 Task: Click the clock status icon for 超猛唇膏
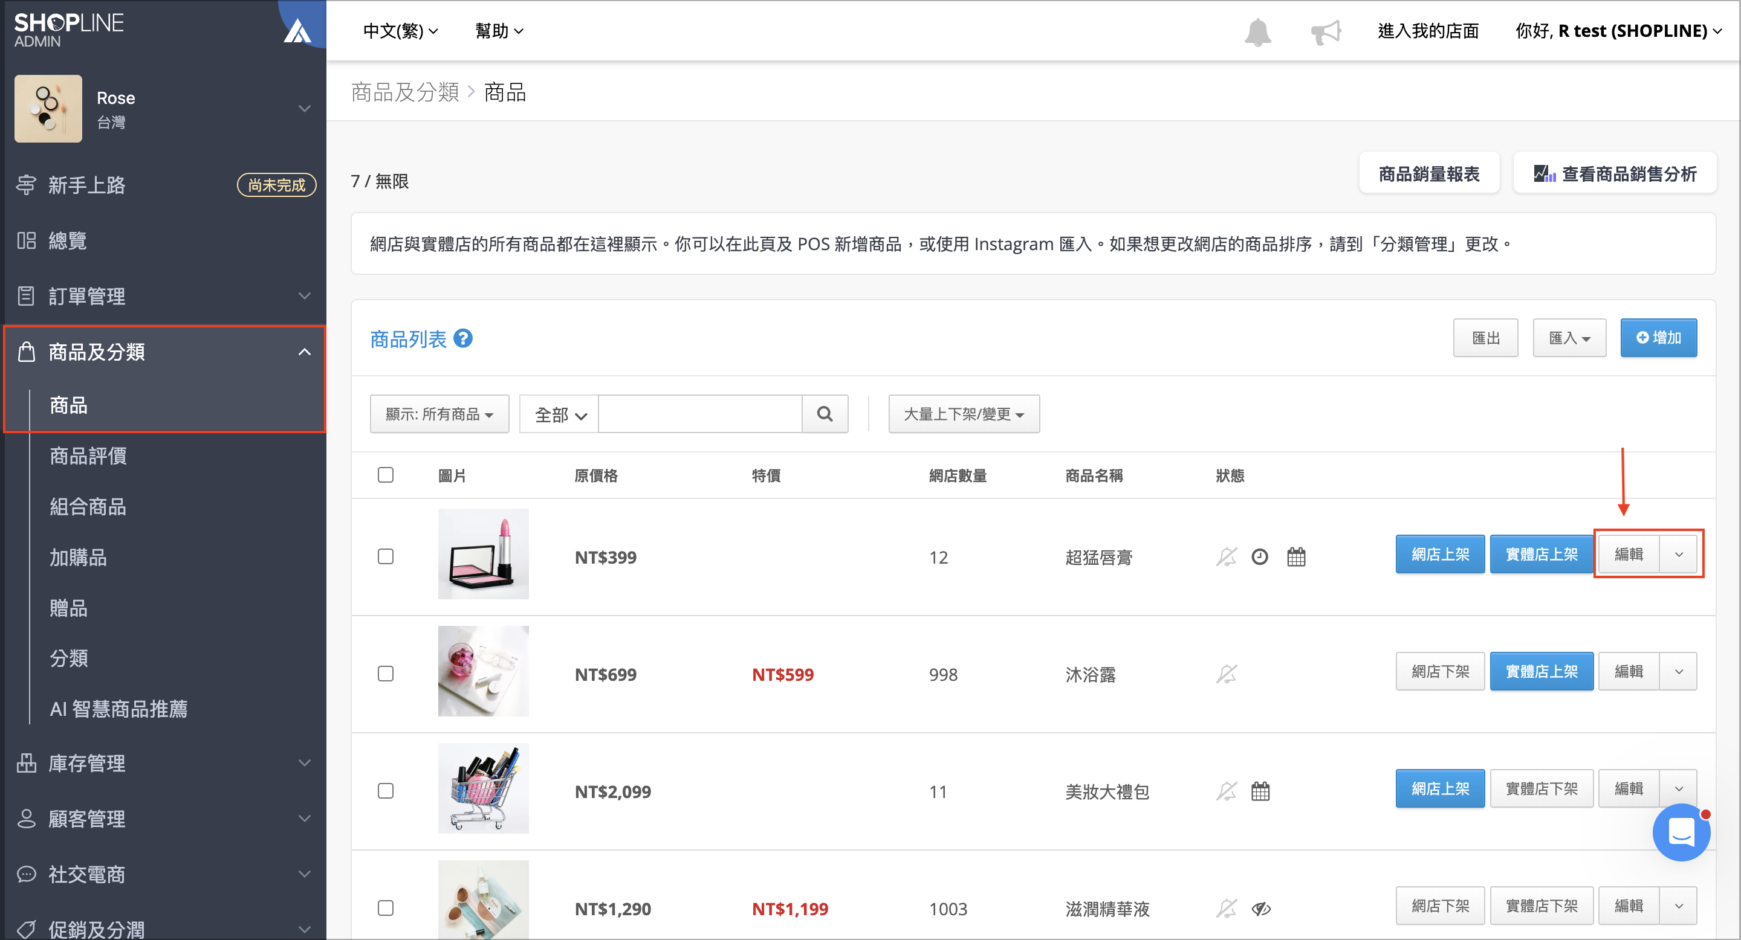1260,557
